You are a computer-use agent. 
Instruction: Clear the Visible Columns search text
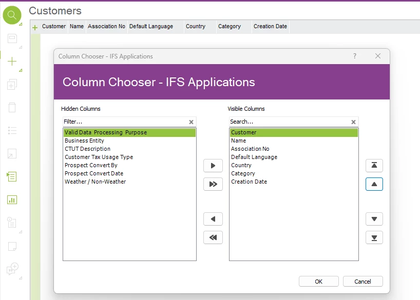click(x=353, y=122)
